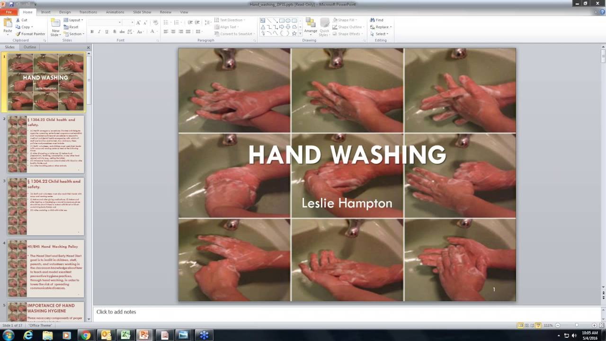This screenshot has height=341, width=606.
Task: Center the paragraph text
Action: click(x=173, y=32)
